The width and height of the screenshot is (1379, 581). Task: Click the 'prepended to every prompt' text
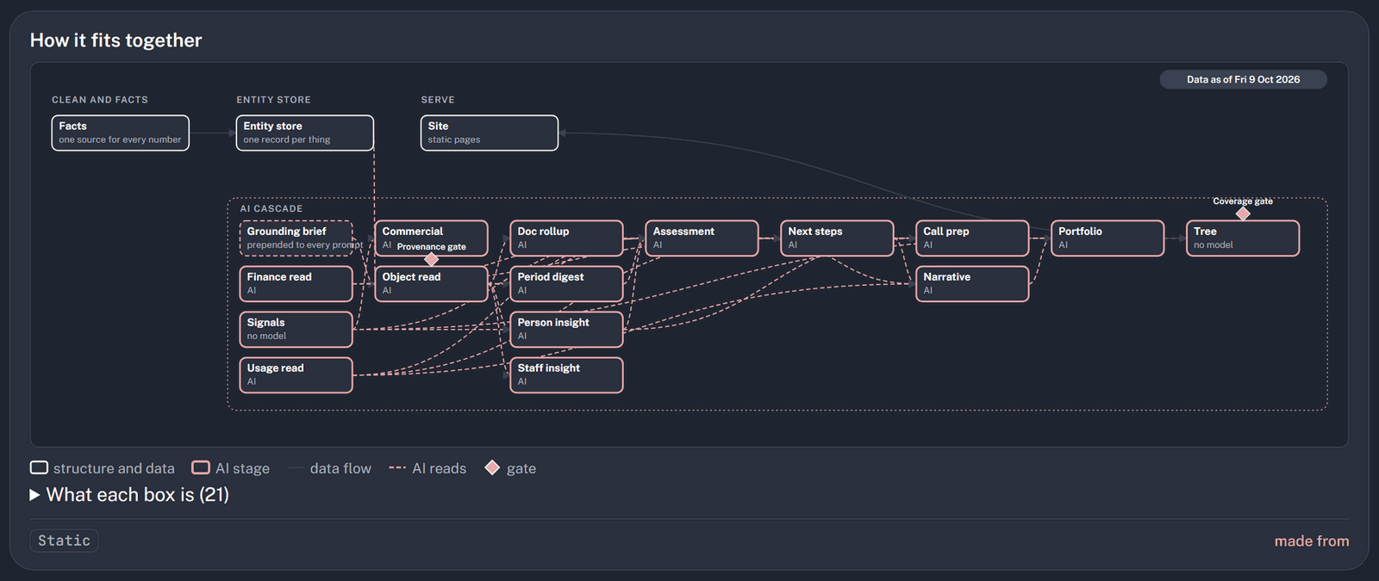click(x=305, y=245)
